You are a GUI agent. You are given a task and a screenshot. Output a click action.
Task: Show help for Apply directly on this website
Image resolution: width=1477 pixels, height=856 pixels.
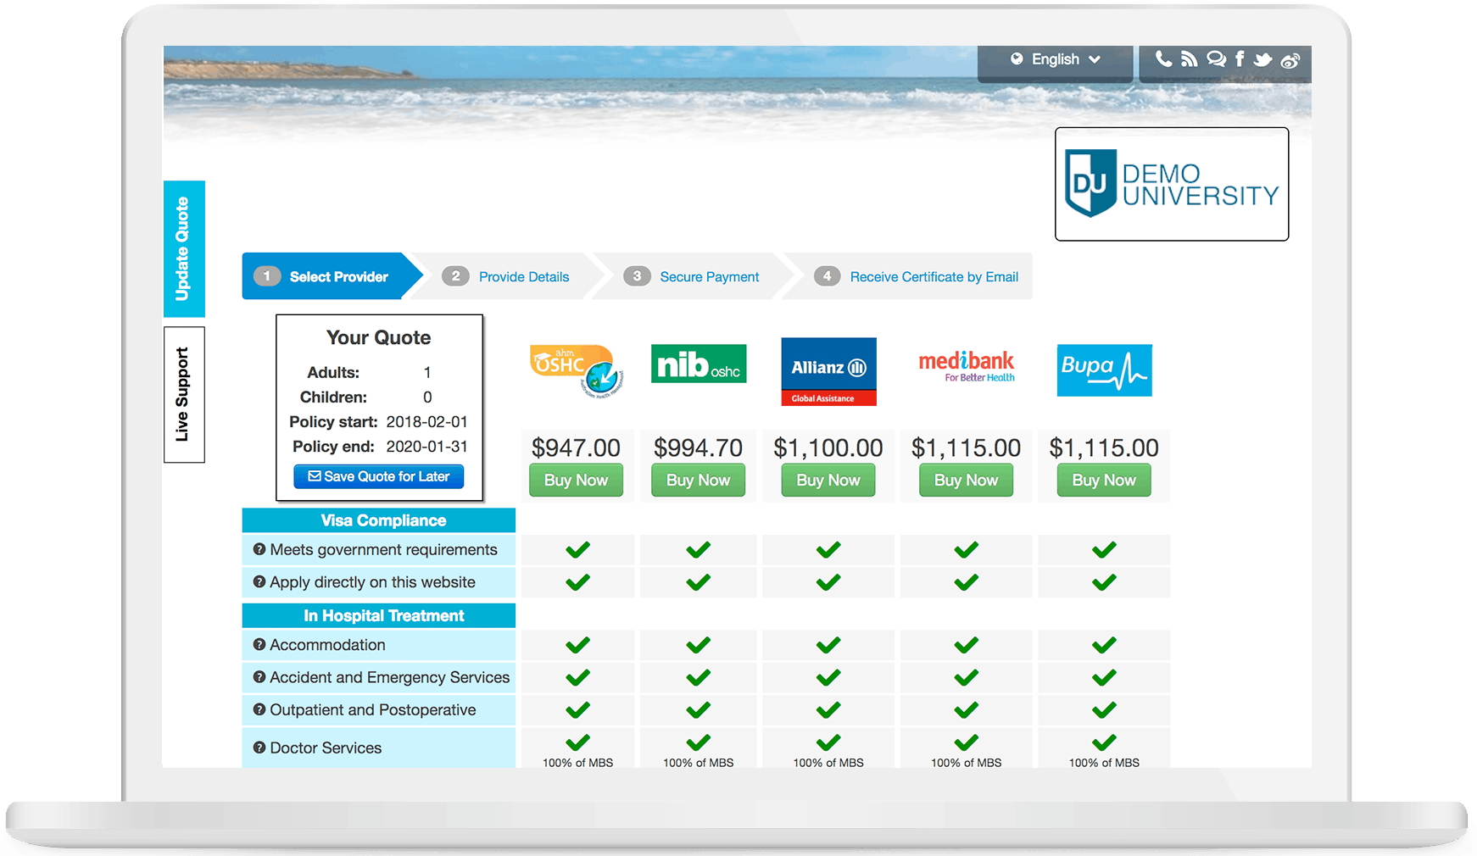point(259,582)
